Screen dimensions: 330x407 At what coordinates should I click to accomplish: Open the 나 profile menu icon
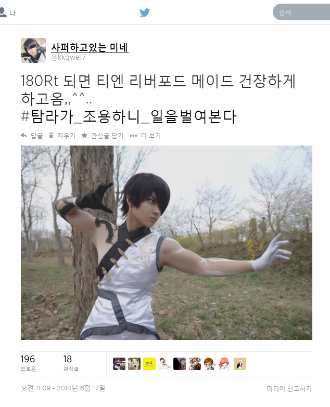[x=8, y=12]
